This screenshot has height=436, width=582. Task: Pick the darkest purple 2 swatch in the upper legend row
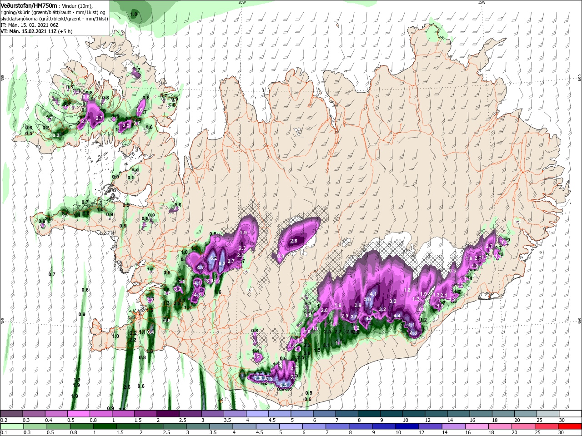point(168,414)
